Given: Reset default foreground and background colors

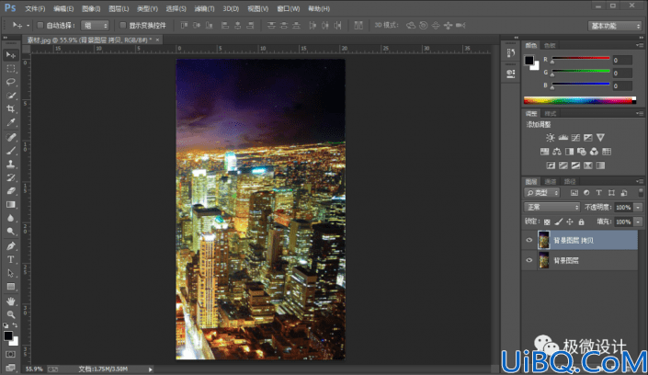Looking at the screenshot, I should coord(6,325).
